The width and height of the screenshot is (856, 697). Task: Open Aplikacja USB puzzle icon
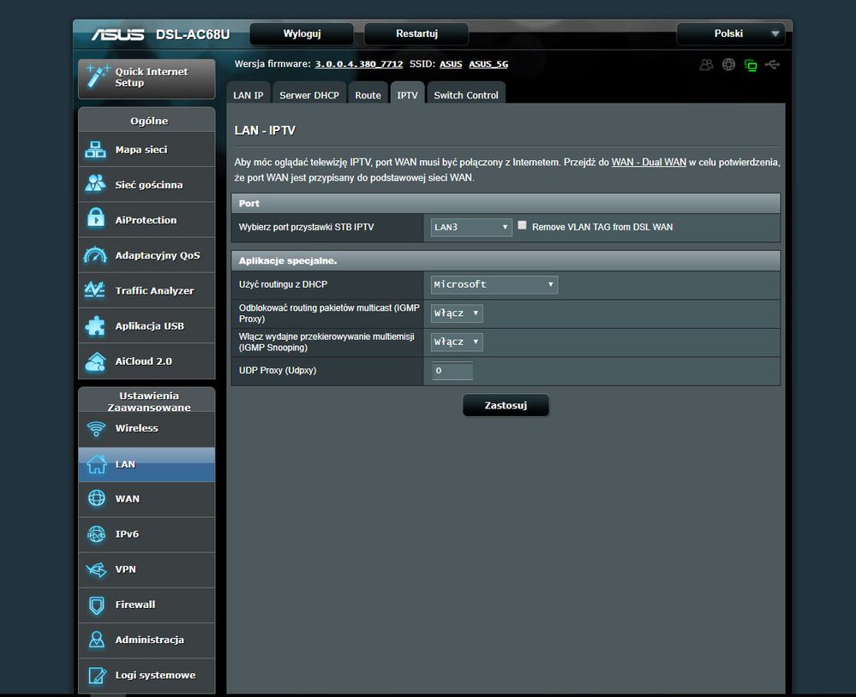click(x=95, y=326)
